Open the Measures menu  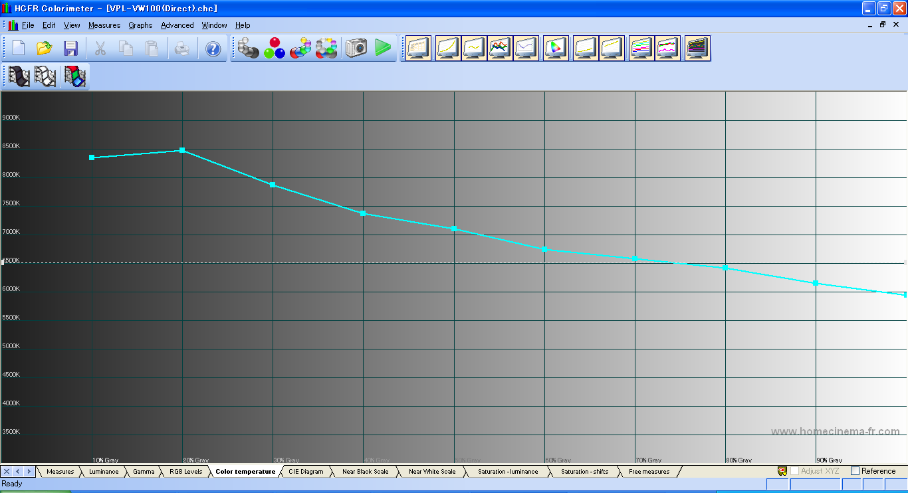click(x=104, y=25)
